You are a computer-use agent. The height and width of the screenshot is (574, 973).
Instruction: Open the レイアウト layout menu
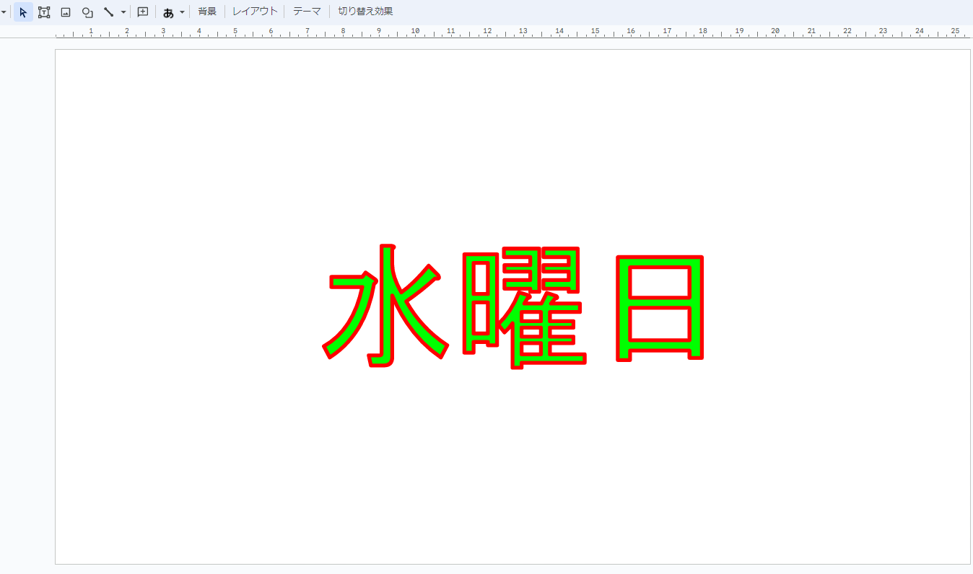[x=255, y=12]
